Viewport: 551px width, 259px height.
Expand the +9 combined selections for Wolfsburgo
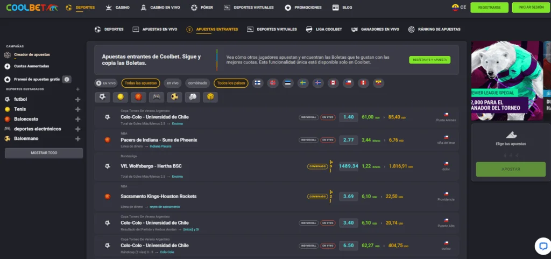[331, 166]
